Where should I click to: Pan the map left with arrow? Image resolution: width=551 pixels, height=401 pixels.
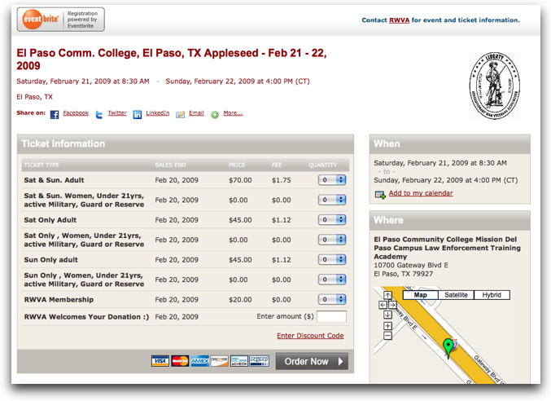pos(383,305)
